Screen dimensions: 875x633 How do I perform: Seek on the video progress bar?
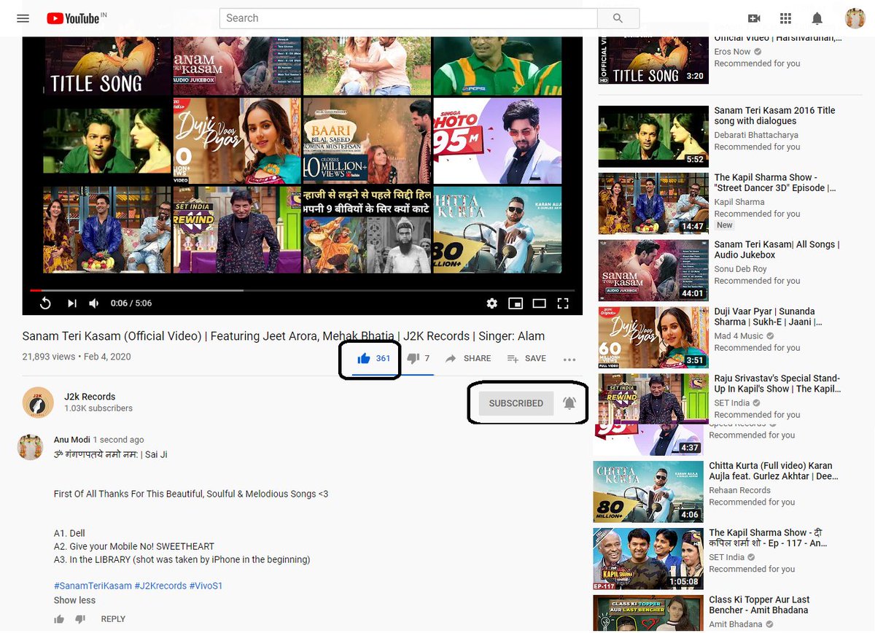[x=302, y=290]
